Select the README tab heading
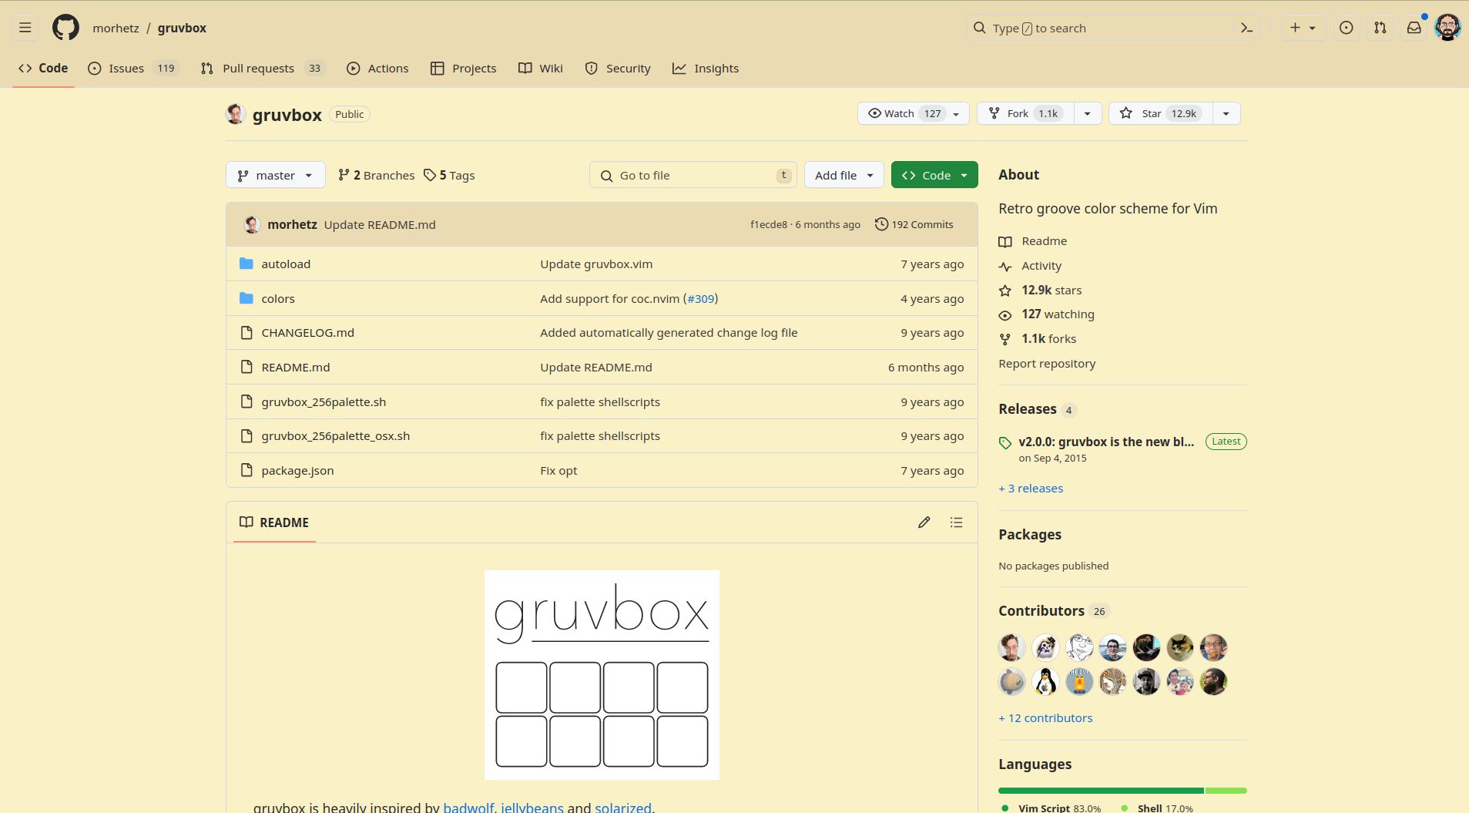The image size is (1469, 813). 274,522
